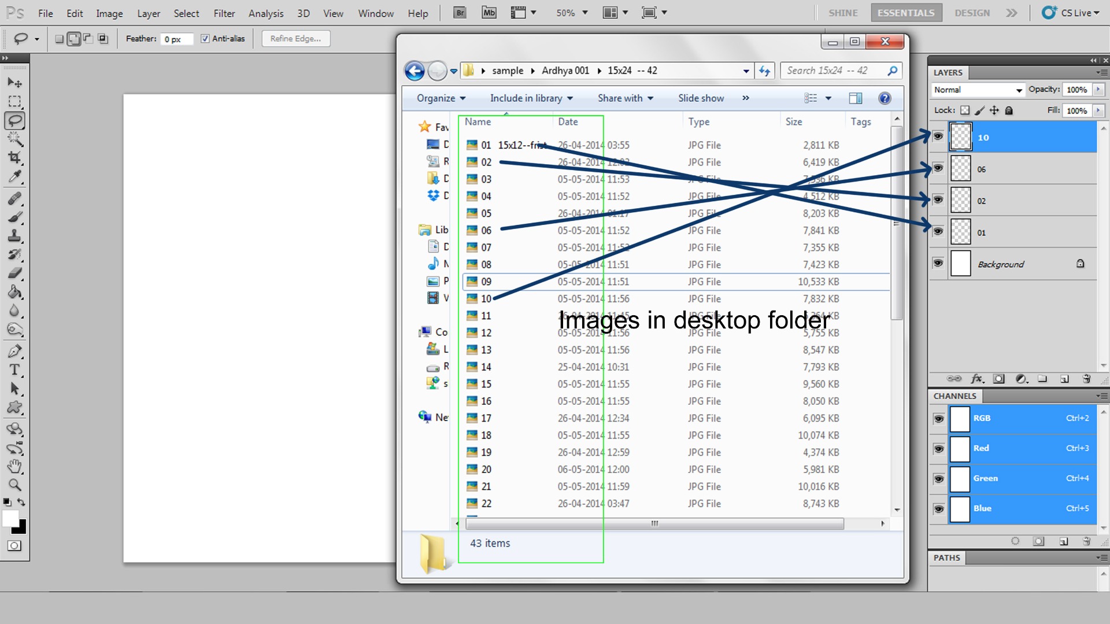1110x624 pixels.
Task: Add layer style with fx icon
Action: click(977, 379)
